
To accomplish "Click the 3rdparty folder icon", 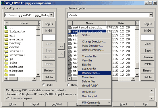I will [x=6, y=31].
